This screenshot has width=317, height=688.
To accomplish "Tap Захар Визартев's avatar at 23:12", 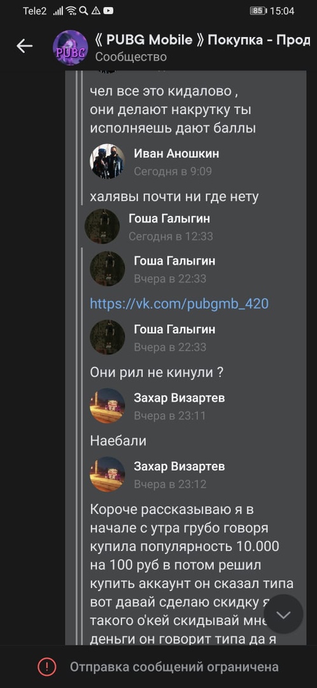I will click(108, 474).
